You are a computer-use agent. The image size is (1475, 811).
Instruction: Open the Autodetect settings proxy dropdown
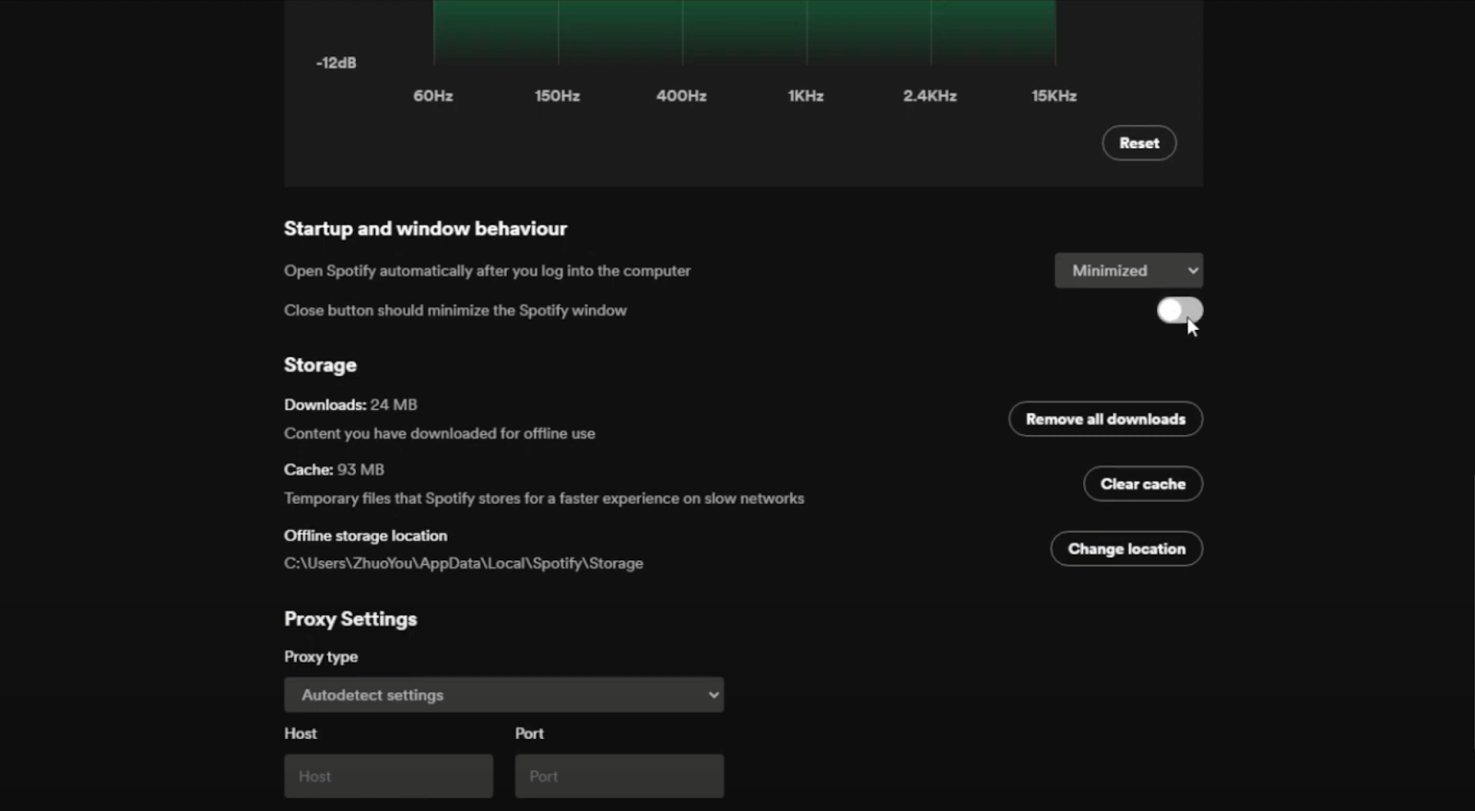coord(503,695)
